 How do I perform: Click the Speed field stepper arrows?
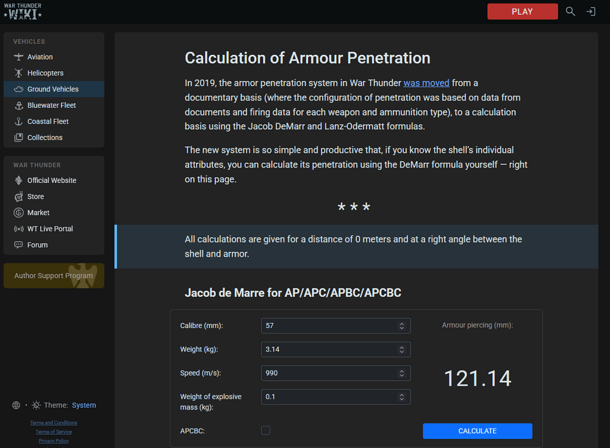[x=401, y=373]
